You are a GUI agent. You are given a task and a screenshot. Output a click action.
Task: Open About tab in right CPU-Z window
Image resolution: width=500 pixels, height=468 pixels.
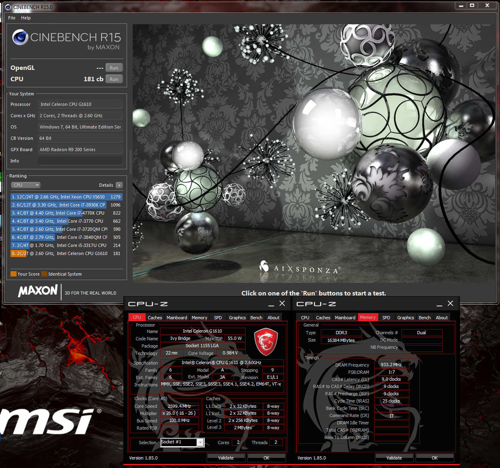point(442,318)
